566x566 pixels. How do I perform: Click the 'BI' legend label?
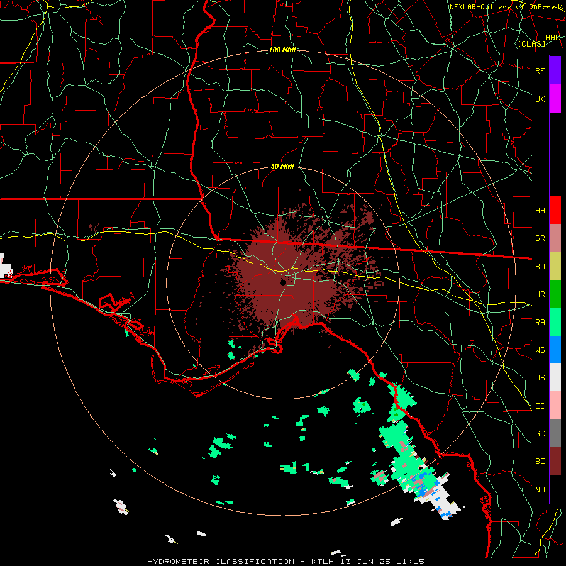click(x=540, y=462)
